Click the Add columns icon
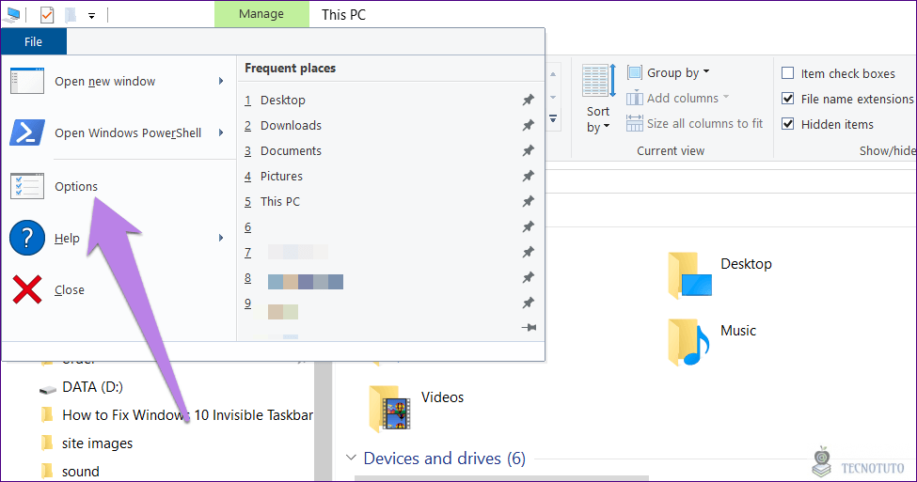The height and width of the screenshot is (482, 917). tap(635, 98)
